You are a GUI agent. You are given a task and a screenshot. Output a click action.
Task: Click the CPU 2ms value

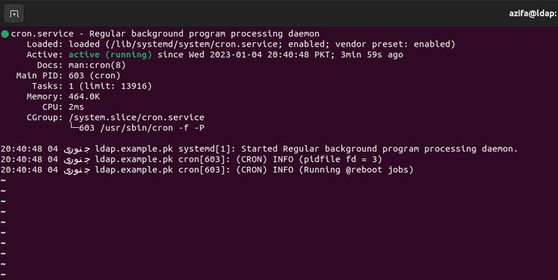(76, 107)
